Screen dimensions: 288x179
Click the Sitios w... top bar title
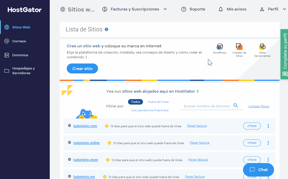point(81,9)
